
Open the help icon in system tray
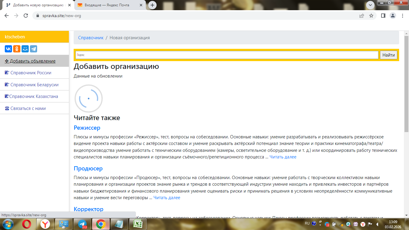tap(314, 223)
